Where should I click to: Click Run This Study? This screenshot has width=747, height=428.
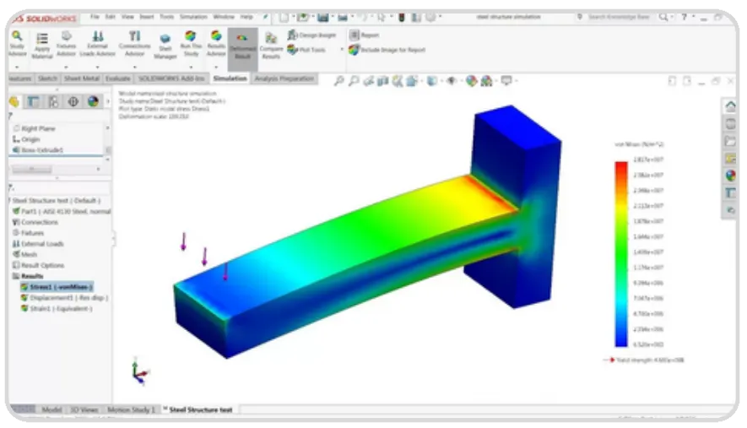pos(191,43)
